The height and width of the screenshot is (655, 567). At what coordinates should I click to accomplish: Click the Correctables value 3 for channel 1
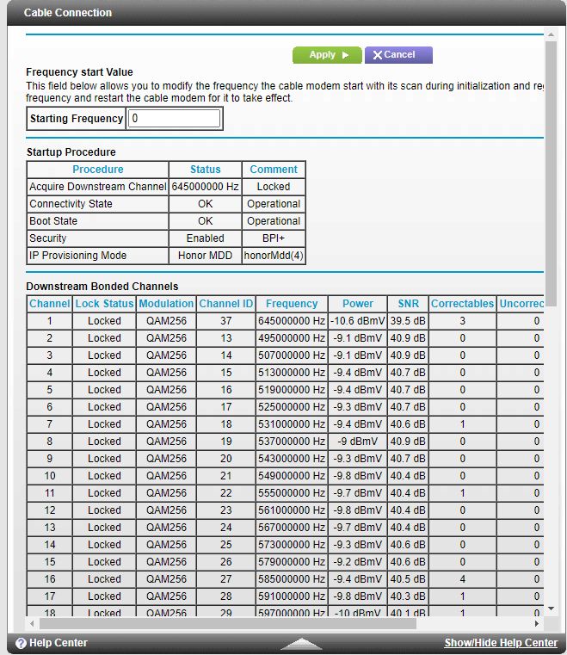tap(462, 321)
